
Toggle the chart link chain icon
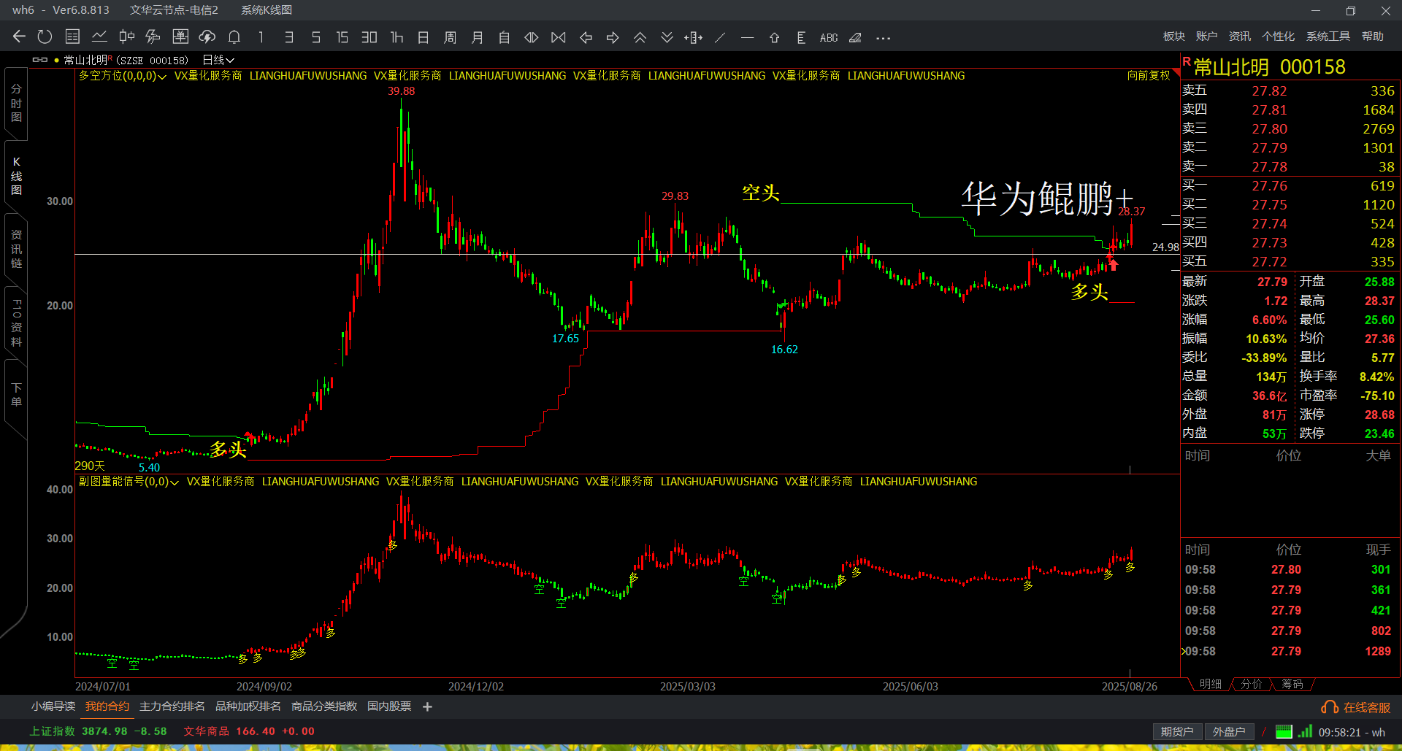tap(40, 60)
